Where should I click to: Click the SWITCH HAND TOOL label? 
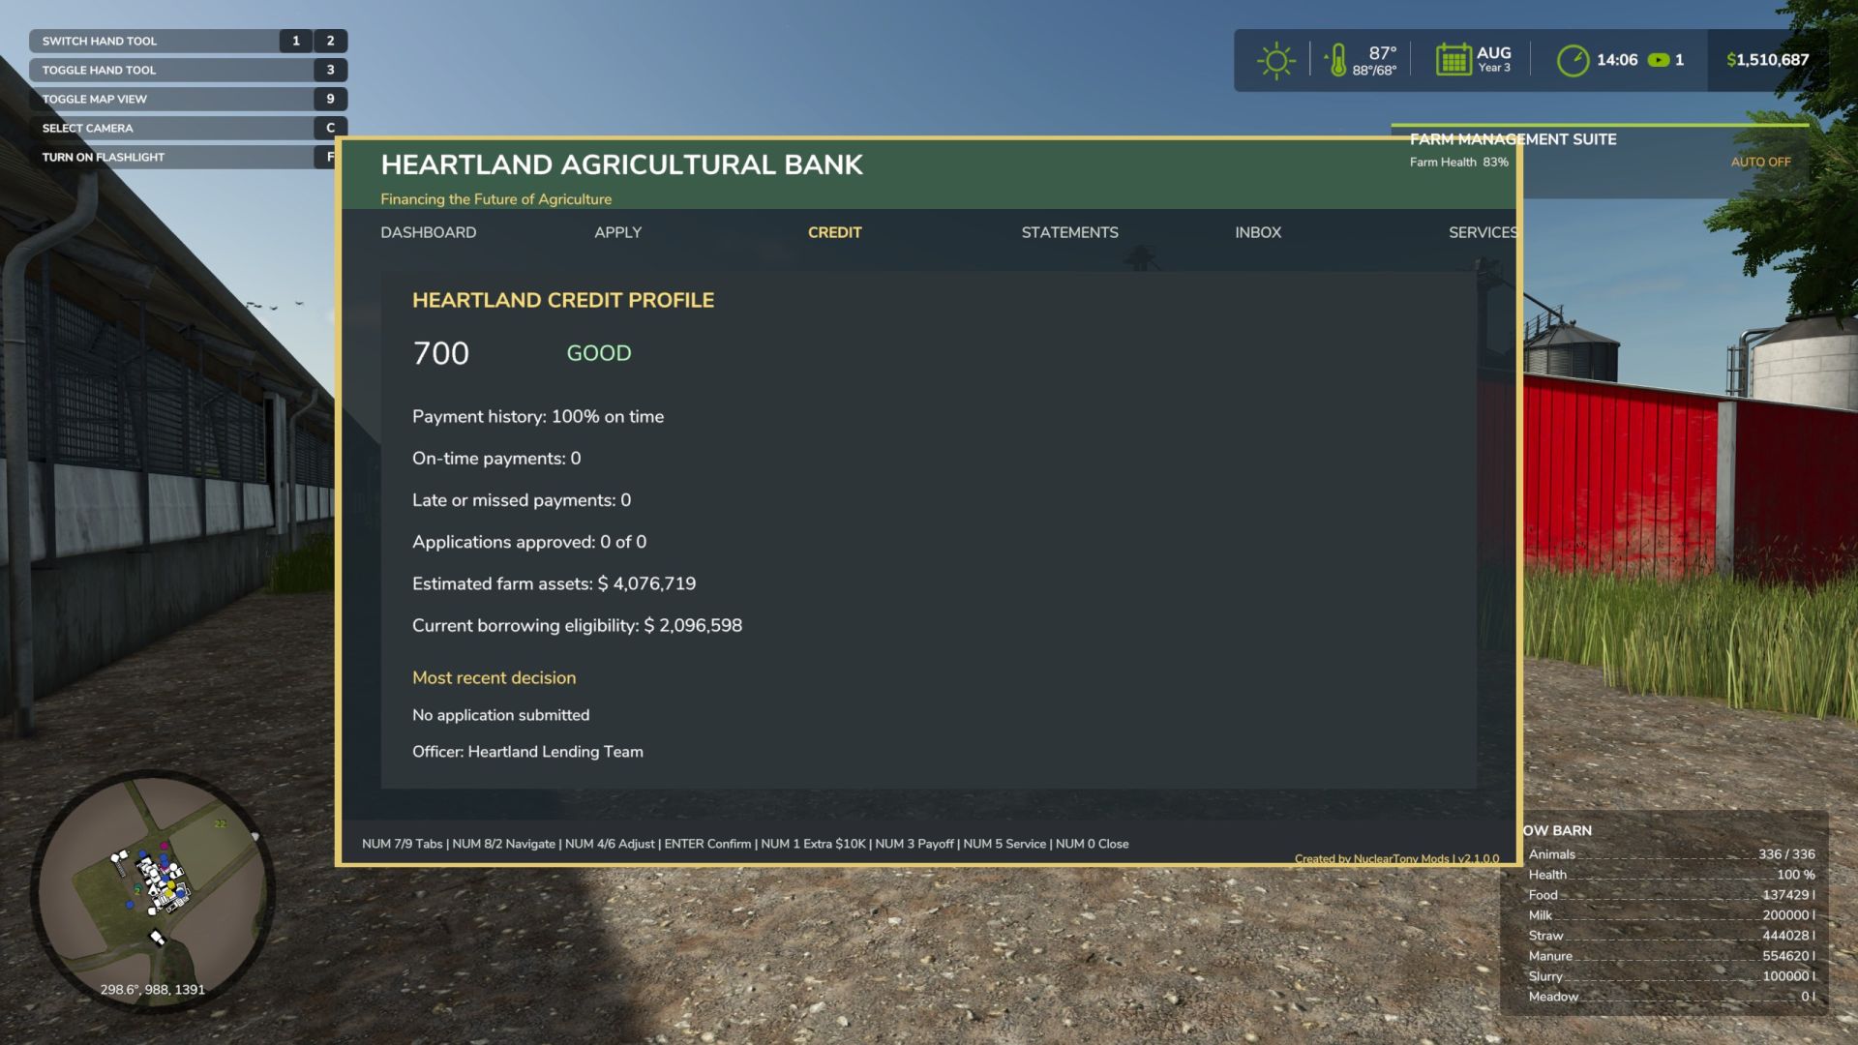[99, 41]
